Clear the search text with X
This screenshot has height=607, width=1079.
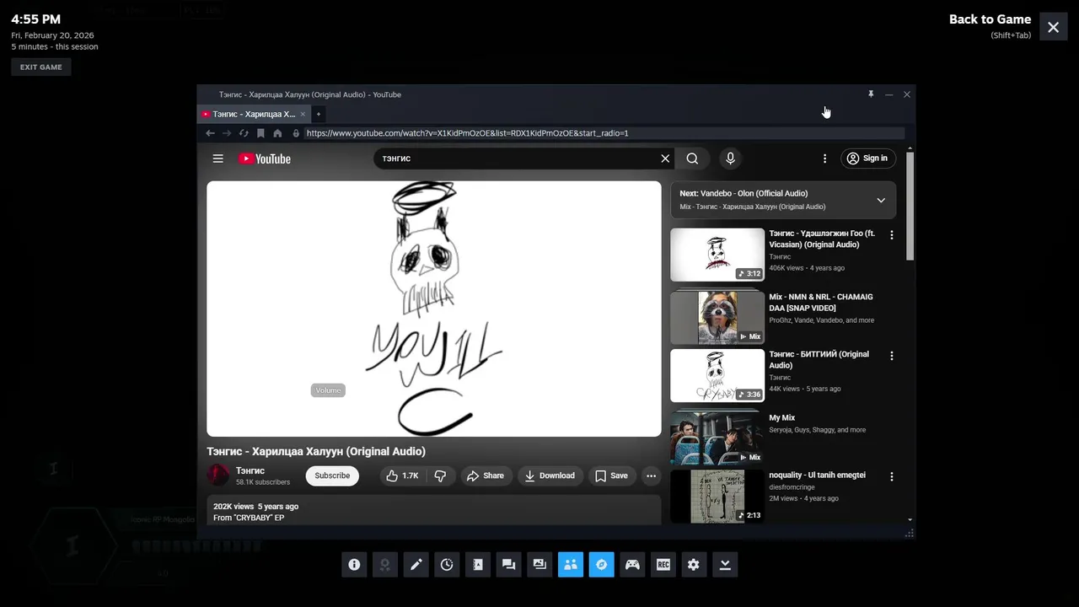point(665,158)
